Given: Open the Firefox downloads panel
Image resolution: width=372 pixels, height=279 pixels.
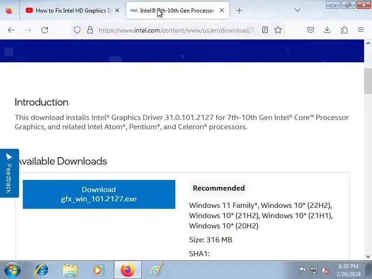Looking at the screenshot, I should click(x=327, y=30).
